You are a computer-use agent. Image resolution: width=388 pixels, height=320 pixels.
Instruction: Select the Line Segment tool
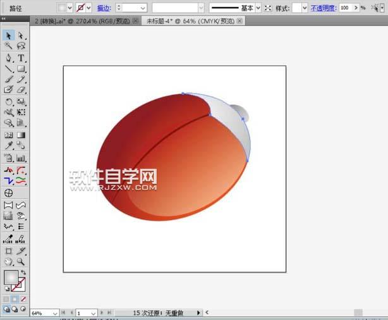click(8, 68)
